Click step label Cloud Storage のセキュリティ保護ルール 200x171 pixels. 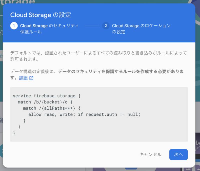49,29
